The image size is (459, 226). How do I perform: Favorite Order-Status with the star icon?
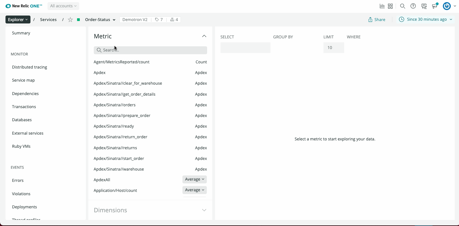pyautogui.click(x=70, y=19)
